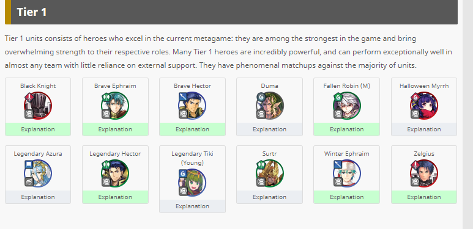Click the vertical page scrollbar
473x229 pixels.
467,114
